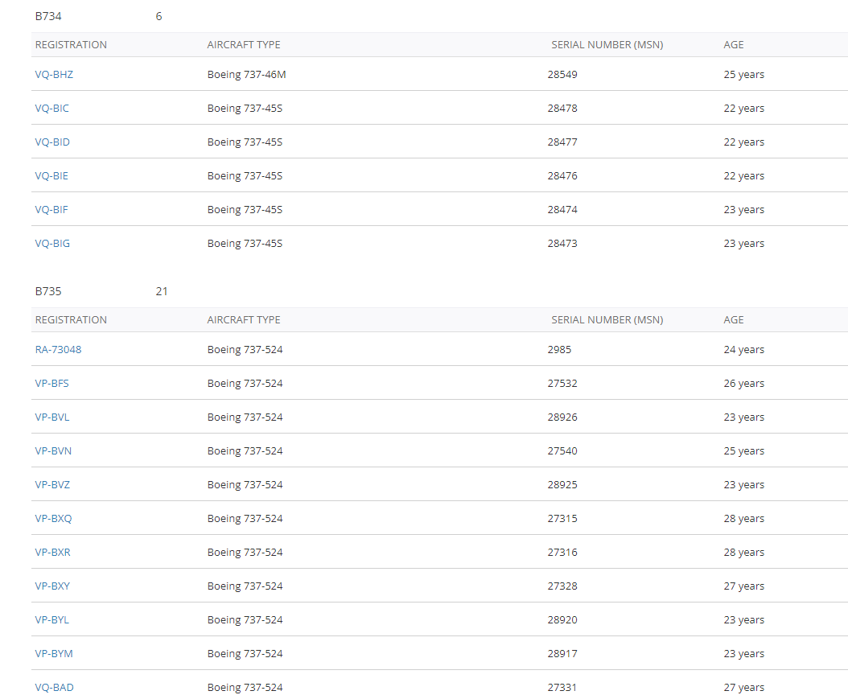Select serial number 27540
The image size is (848, 695).
562,451
